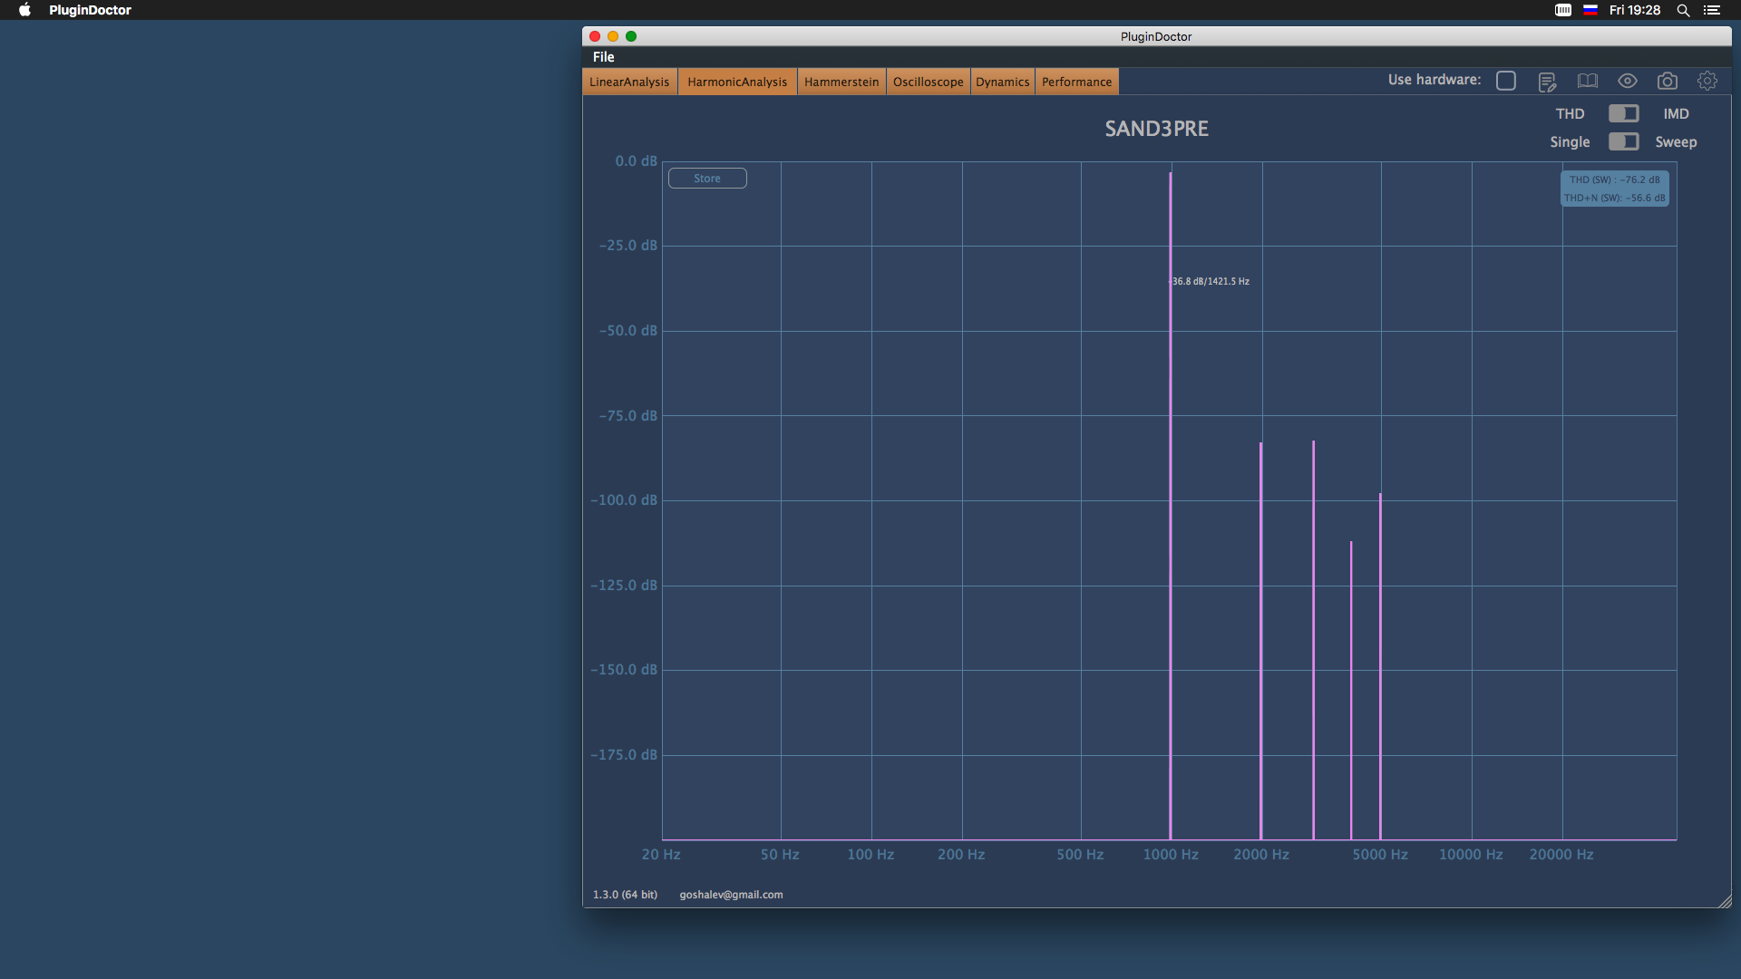Screen dimensions: 1741x979
Task: Open Notification Center list icon
Action: (1712, 10)
